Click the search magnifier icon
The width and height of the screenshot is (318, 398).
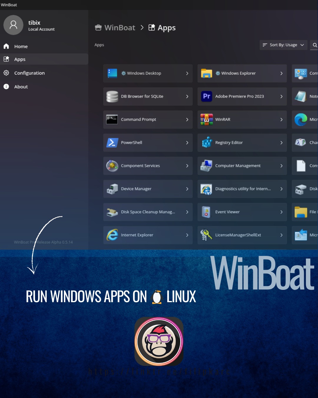coord(315,45)
